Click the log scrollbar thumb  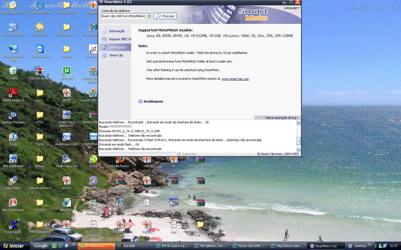299,141
